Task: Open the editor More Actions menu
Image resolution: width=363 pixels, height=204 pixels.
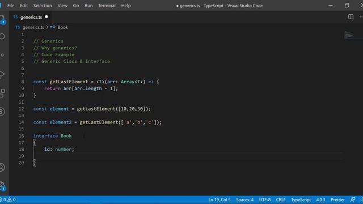Action: pos(361,17)
